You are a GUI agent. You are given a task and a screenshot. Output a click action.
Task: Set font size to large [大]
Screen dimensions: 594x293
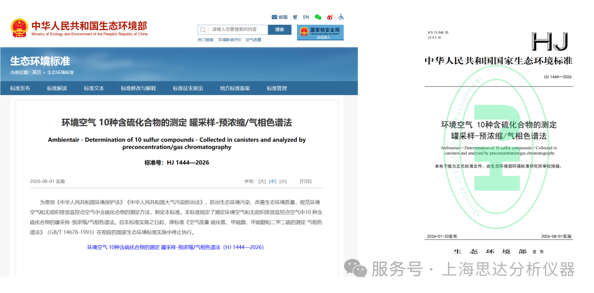(262, 181)
